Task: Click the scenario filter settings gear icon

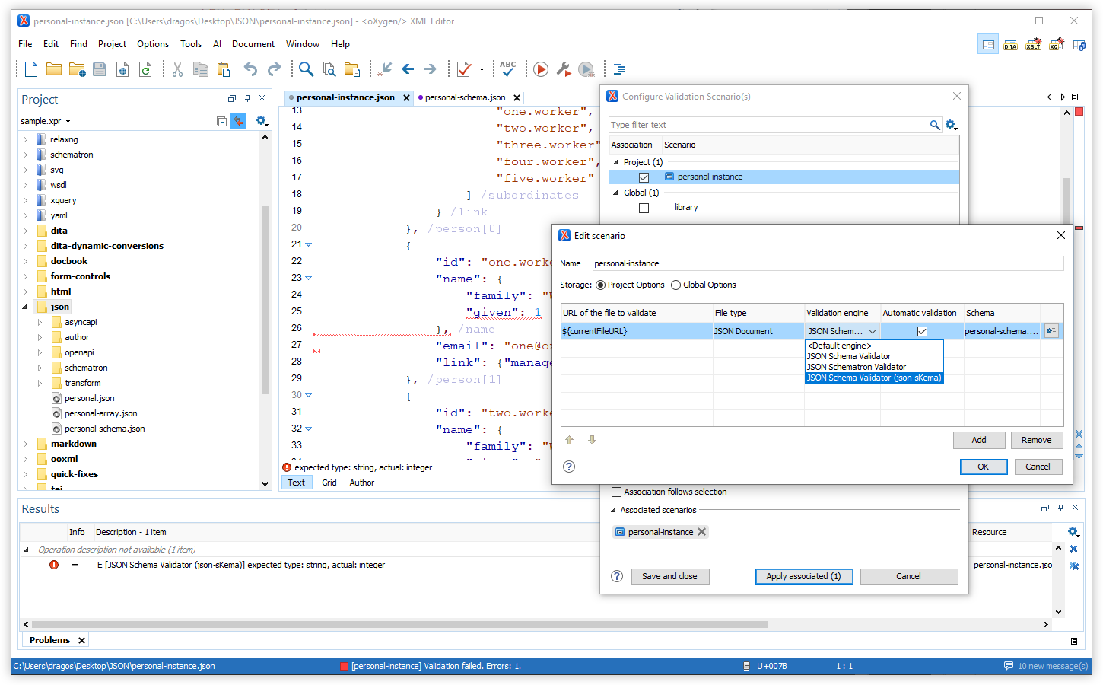Action: click(951, 125)
